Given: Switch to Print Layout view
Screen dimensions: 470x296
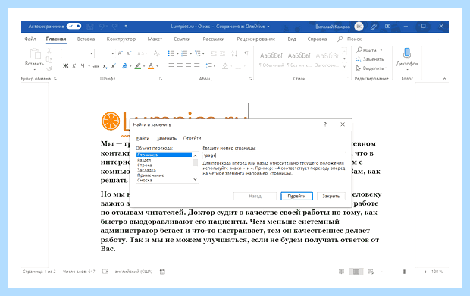Looking at the screenshot, I should [356, 272].
